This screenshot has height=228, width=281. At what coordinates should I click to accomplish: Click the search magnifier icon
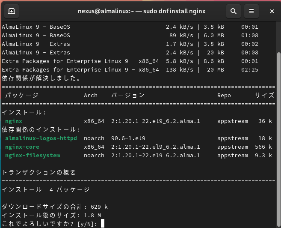[233, 11]
